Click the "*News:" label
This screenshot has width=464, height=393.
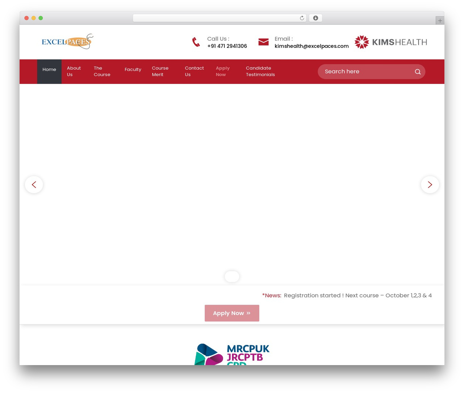point(272,295)
